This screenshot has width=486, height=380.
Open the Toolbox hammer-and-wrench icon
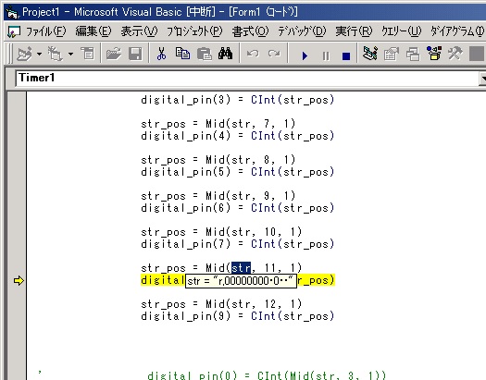click(x=455, y=55)
